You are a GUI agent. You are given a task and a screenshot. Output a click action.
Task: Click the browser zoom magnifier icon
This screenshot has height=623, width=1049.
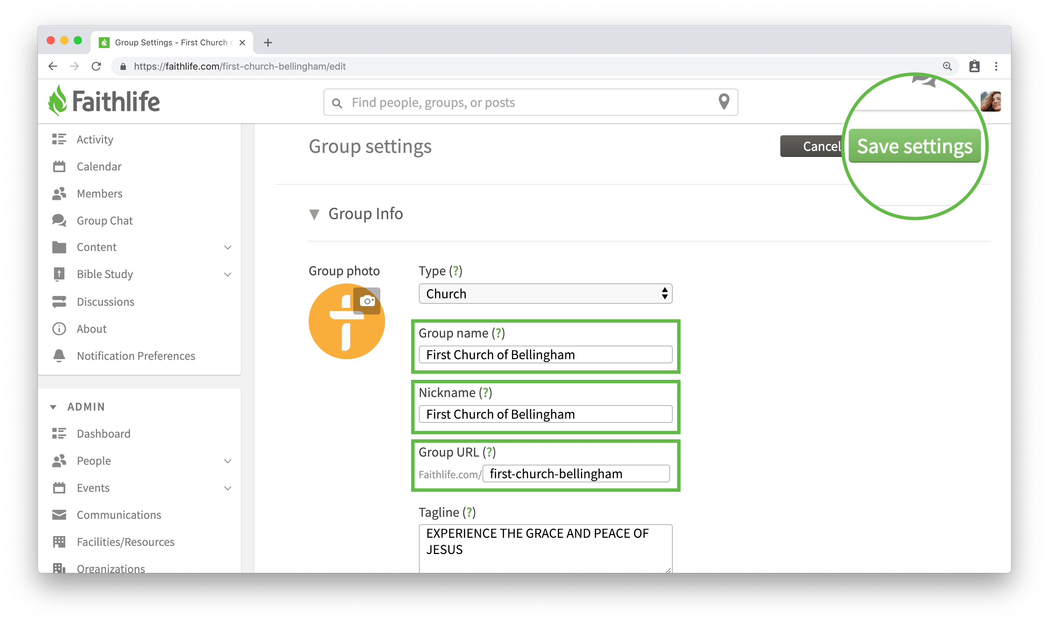pyautogui.click(x=947, y=66)
